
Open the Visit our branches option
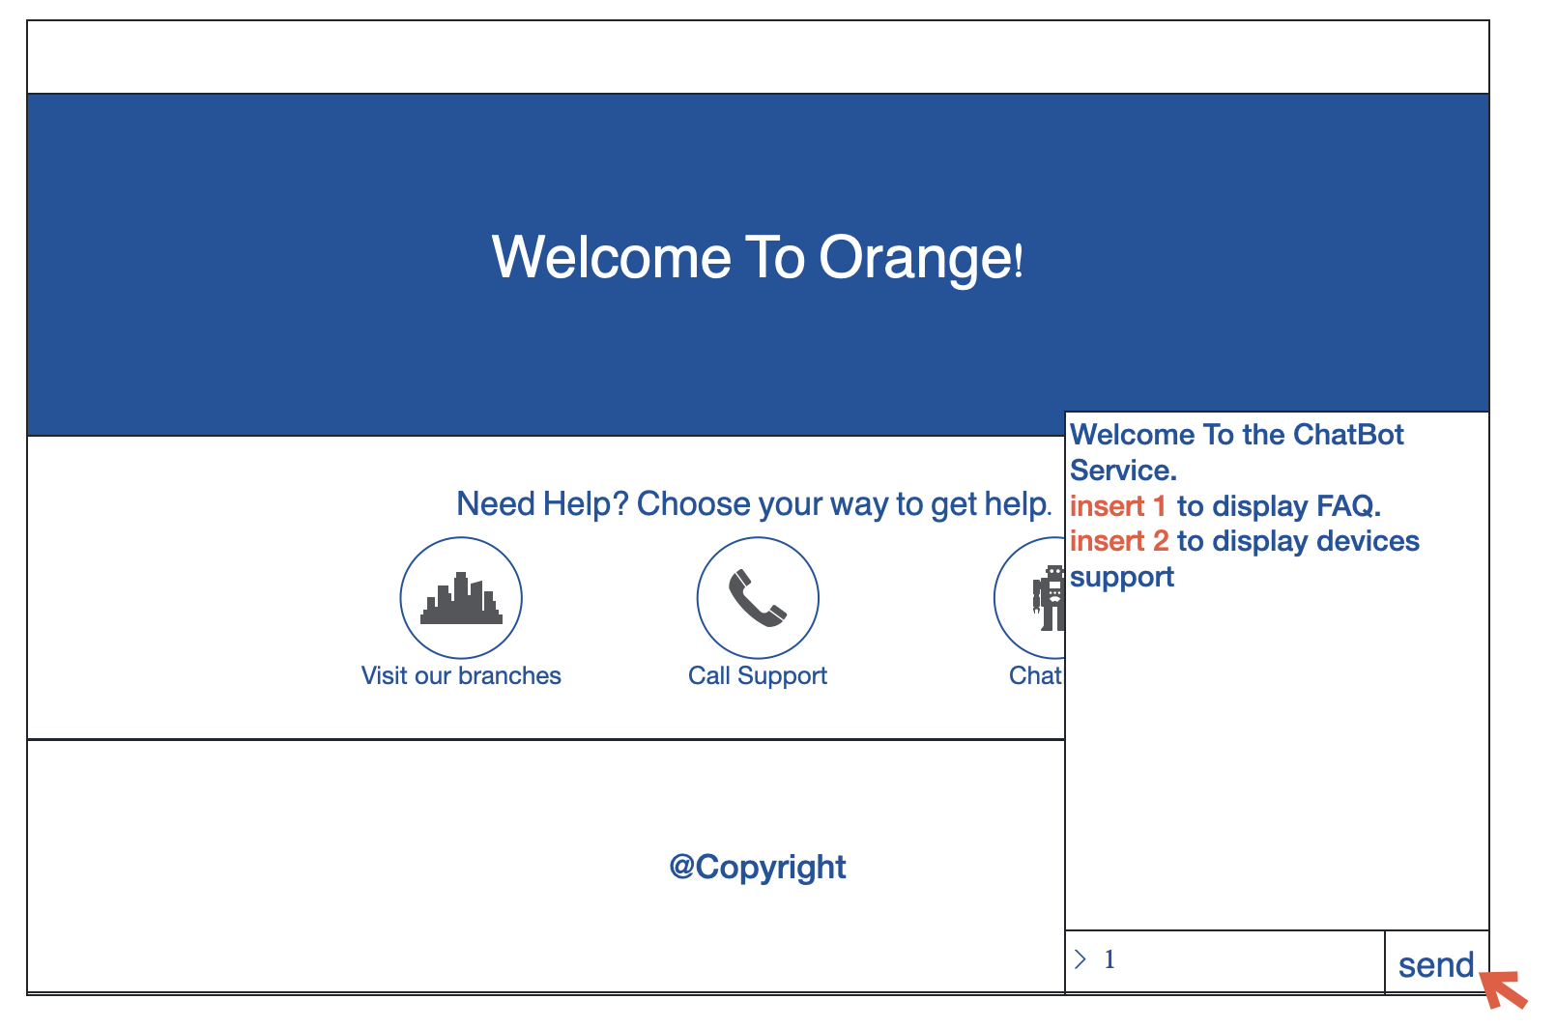tap(461, 675)
